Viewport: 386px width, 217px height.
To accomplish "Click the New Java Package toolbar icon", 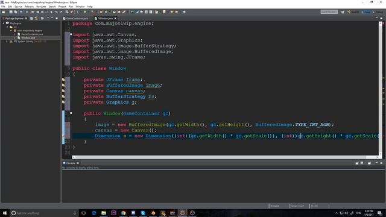I will coord(101,12).
